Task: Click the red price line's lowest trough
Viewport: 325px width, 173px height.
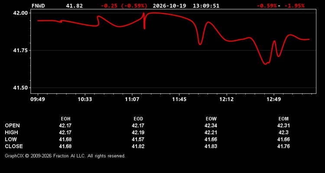Action: [266, 64]
